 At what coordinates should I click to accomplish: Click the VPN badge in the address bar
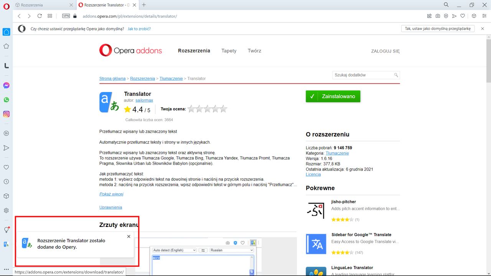(x=66, y=16)
